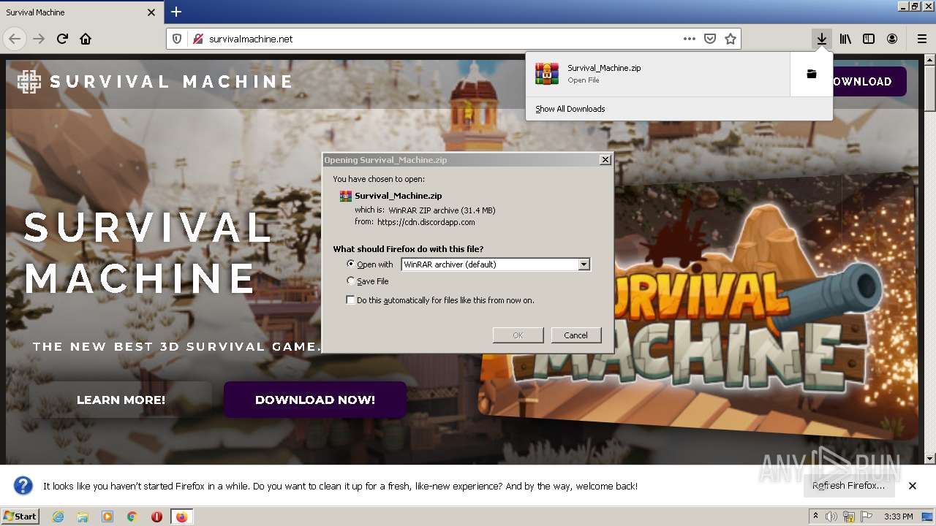The width and height of the screenshot is (936, 526).
Task: Open a new browser tab
Action: pos(176,12)
